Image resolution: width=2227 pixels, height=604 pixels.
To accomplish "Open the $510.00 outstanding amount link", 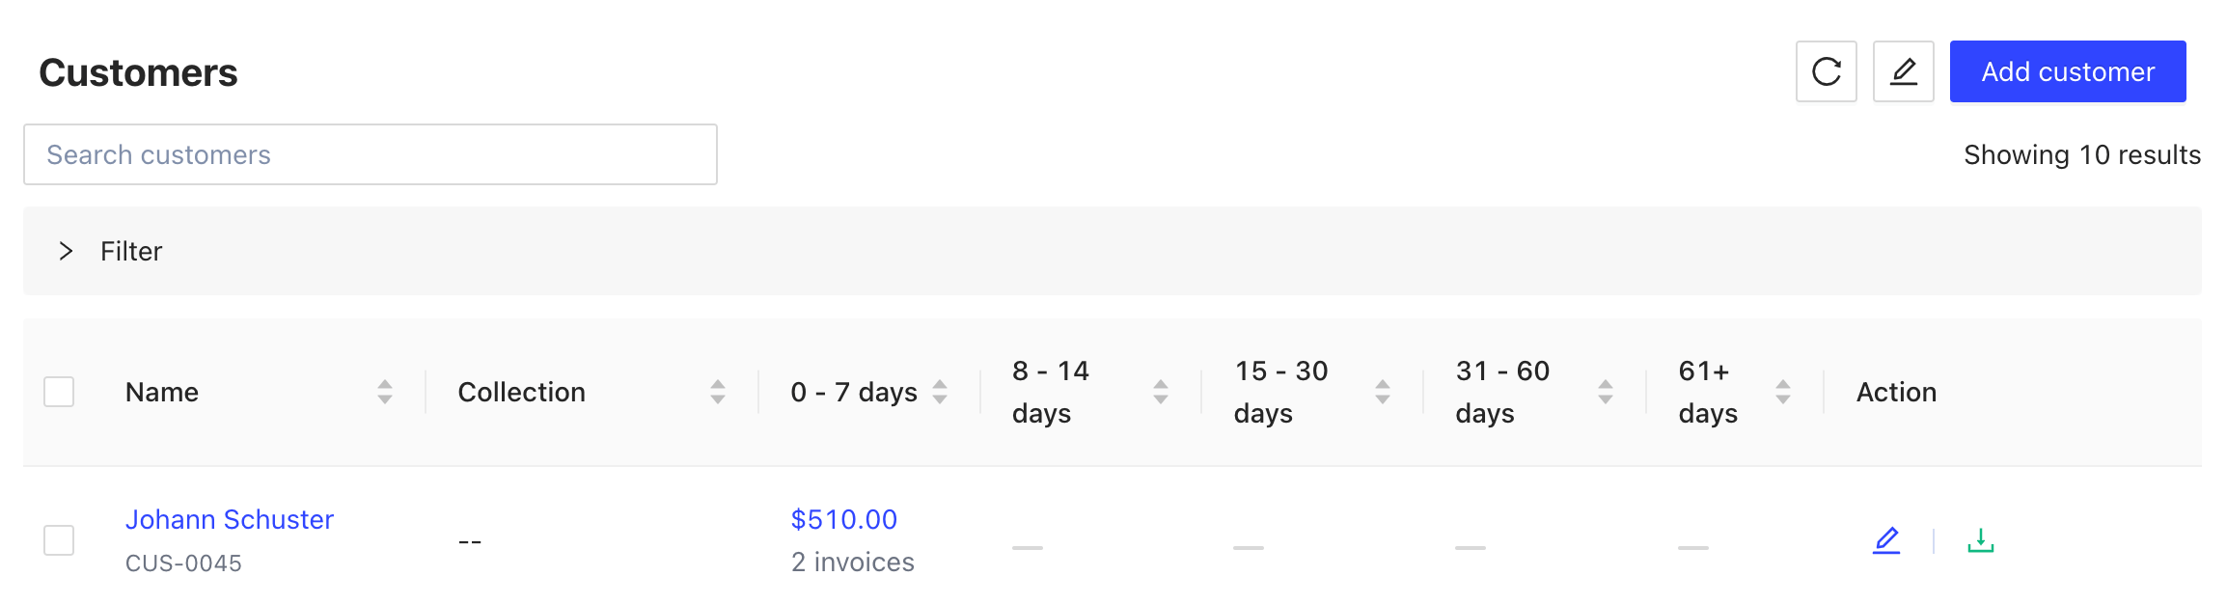I will coord(844,519).
